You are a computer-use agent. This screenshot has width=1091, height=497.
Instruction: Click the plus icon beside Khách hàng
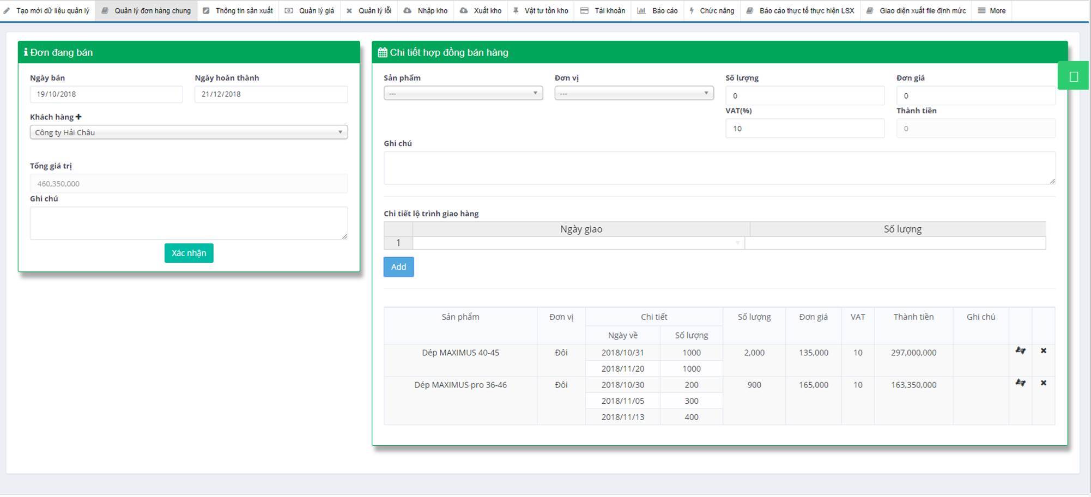pyautogui.click(x=78, y=117)
